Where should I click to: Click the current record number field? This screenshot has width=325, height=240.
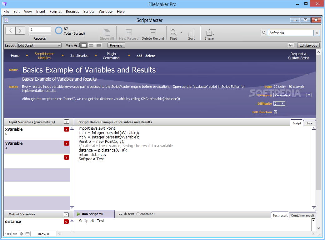click(x=40, y=29)
